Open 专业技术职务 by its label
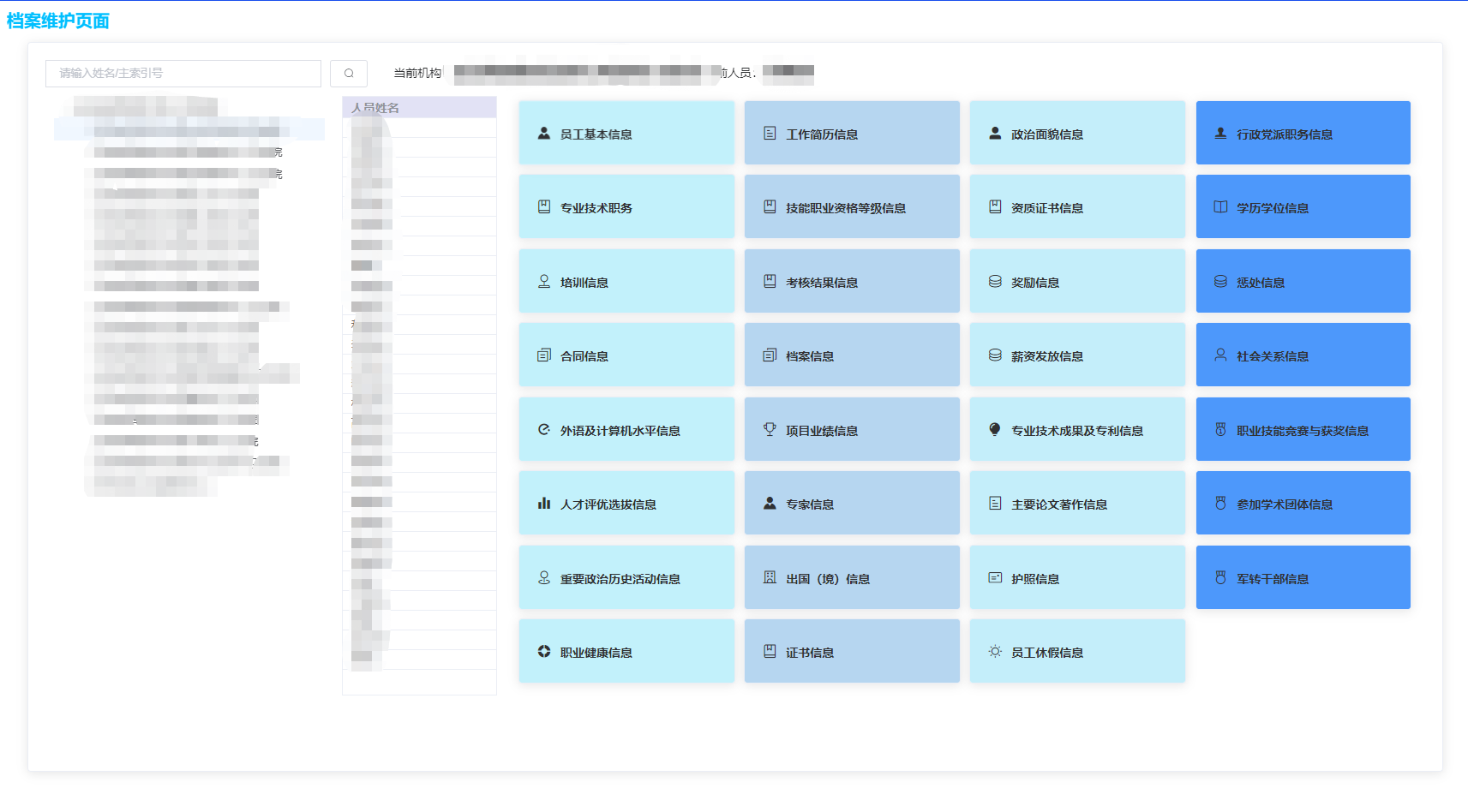The image size is (1468, 788). tap(596, 208)
